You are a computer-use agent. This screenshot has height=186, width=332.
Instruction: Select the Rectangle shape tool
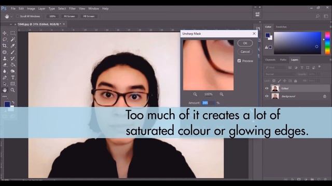point(12,84)
